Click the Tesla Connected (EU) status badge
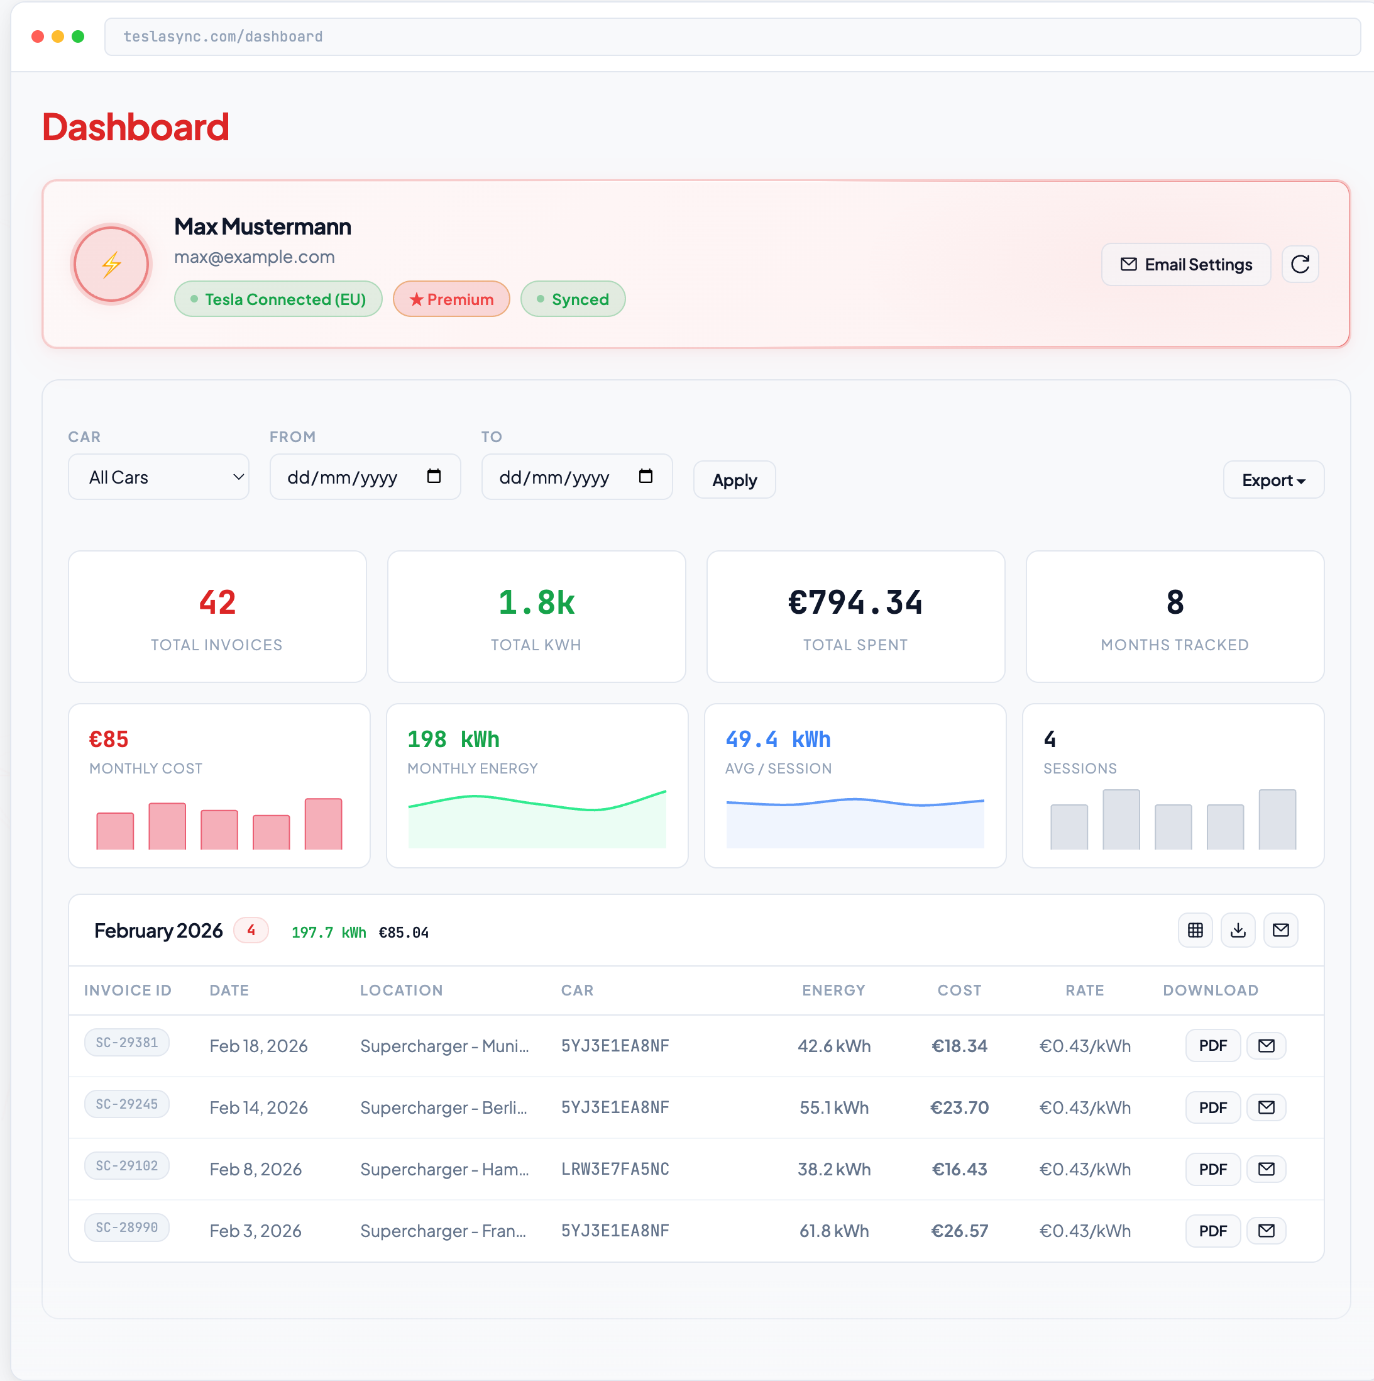 coord(278,299)
